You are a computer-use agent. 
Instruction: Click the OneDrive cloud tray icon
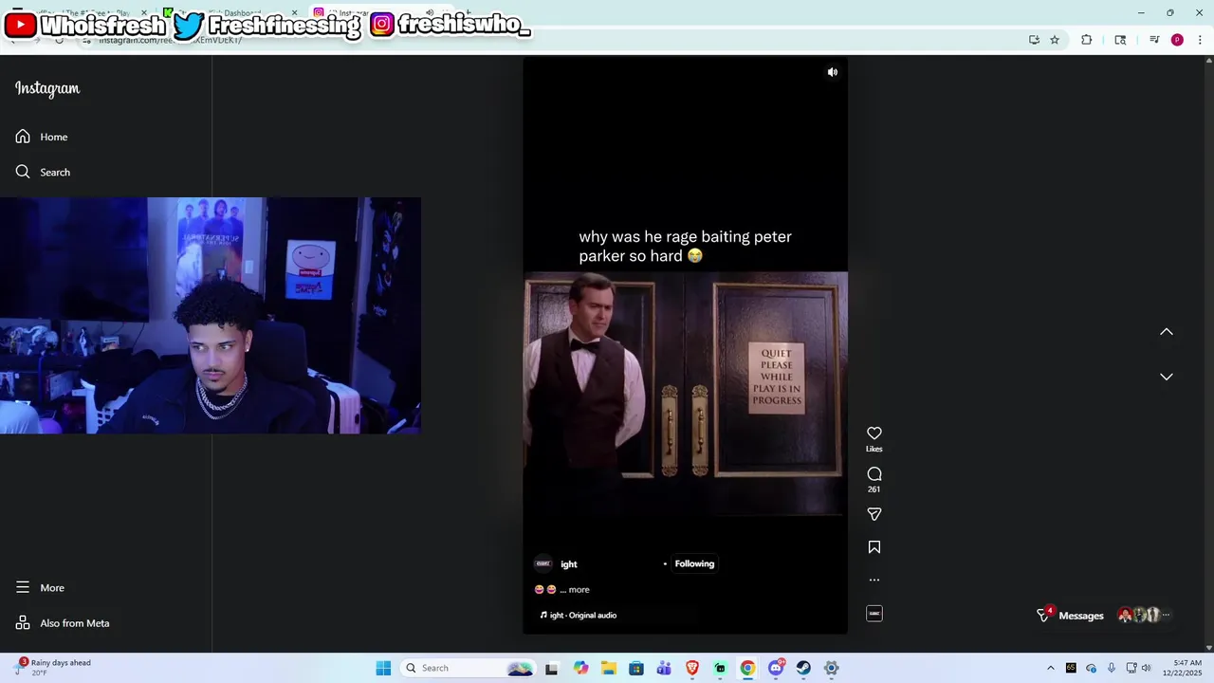click(x=1091, y=668)
